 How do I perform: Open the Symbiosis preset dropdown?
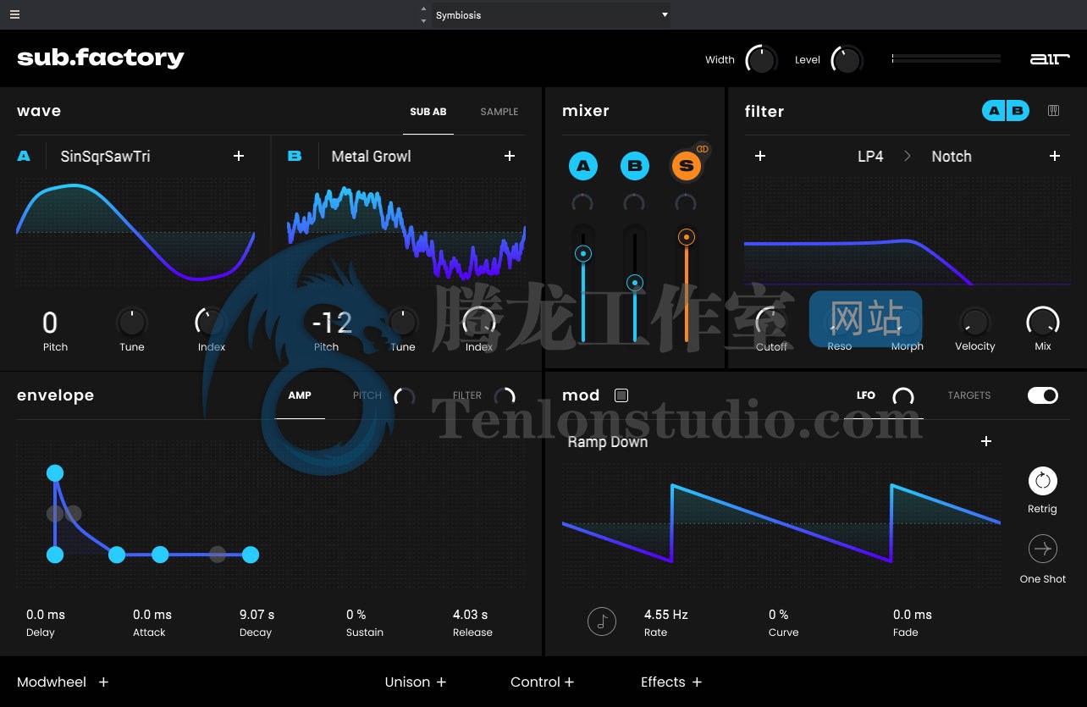pos(550,15)
